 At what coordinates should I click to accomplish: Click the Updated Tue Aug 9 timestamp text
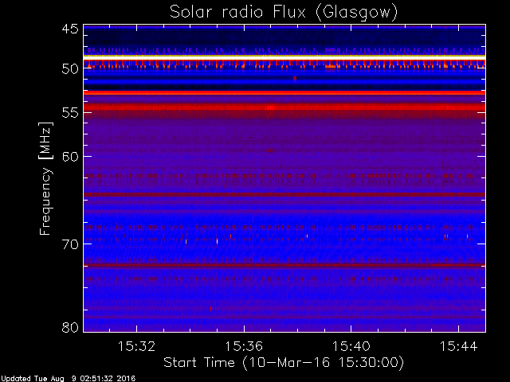tap(68, 379)
